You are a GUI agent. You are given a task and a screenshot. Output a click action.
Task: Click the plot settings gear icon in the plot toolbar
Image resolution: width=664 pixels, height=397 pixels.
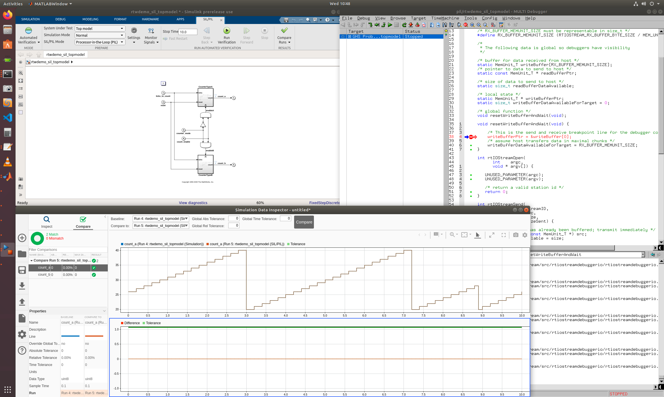point(525,235)
